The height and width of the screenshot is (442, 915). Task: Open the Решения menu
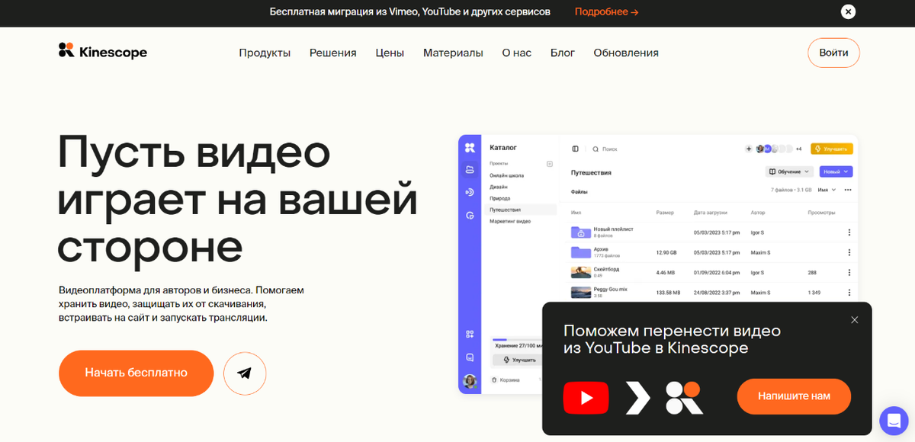pos(333,53)
